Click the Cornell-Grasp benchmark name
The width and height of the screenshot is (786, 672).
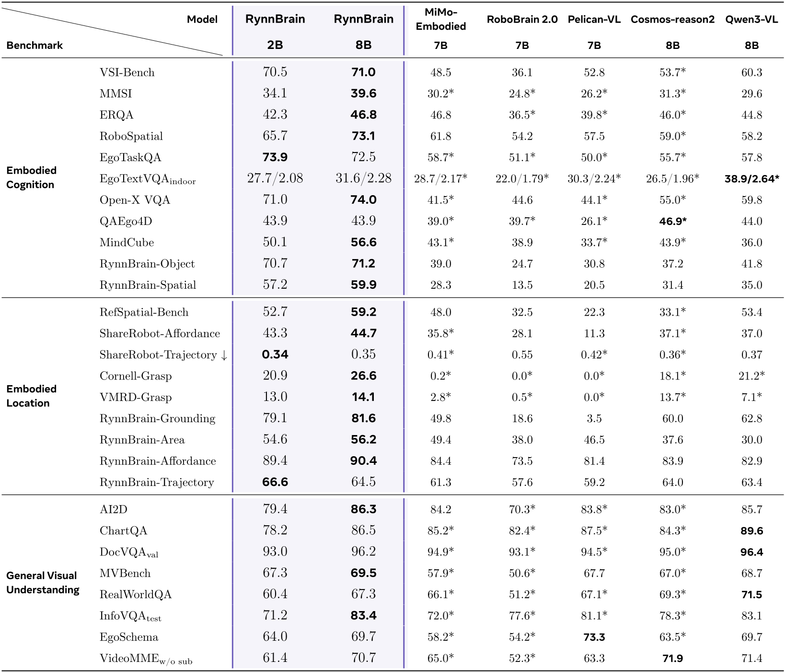[136, 376]
